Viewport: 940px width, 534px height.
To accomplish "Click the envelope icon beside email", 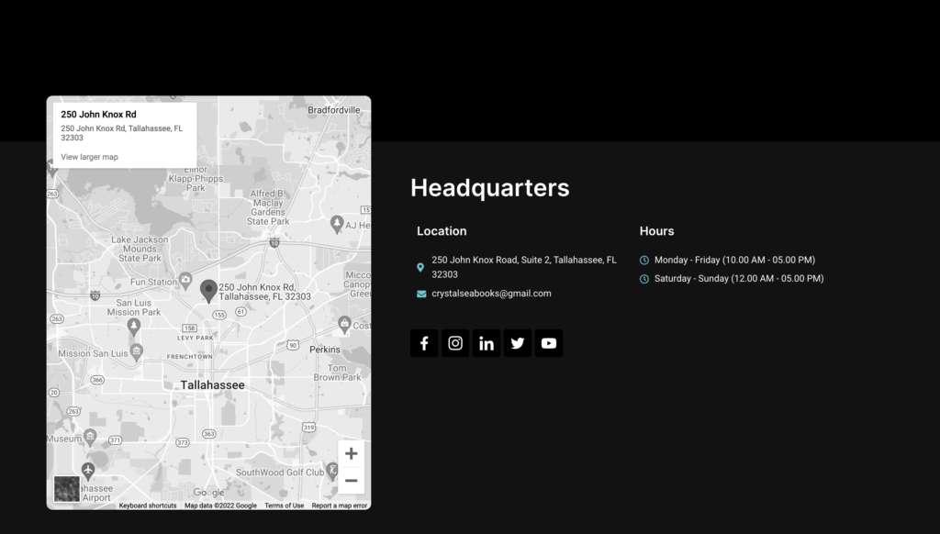I will click(421, 294).
